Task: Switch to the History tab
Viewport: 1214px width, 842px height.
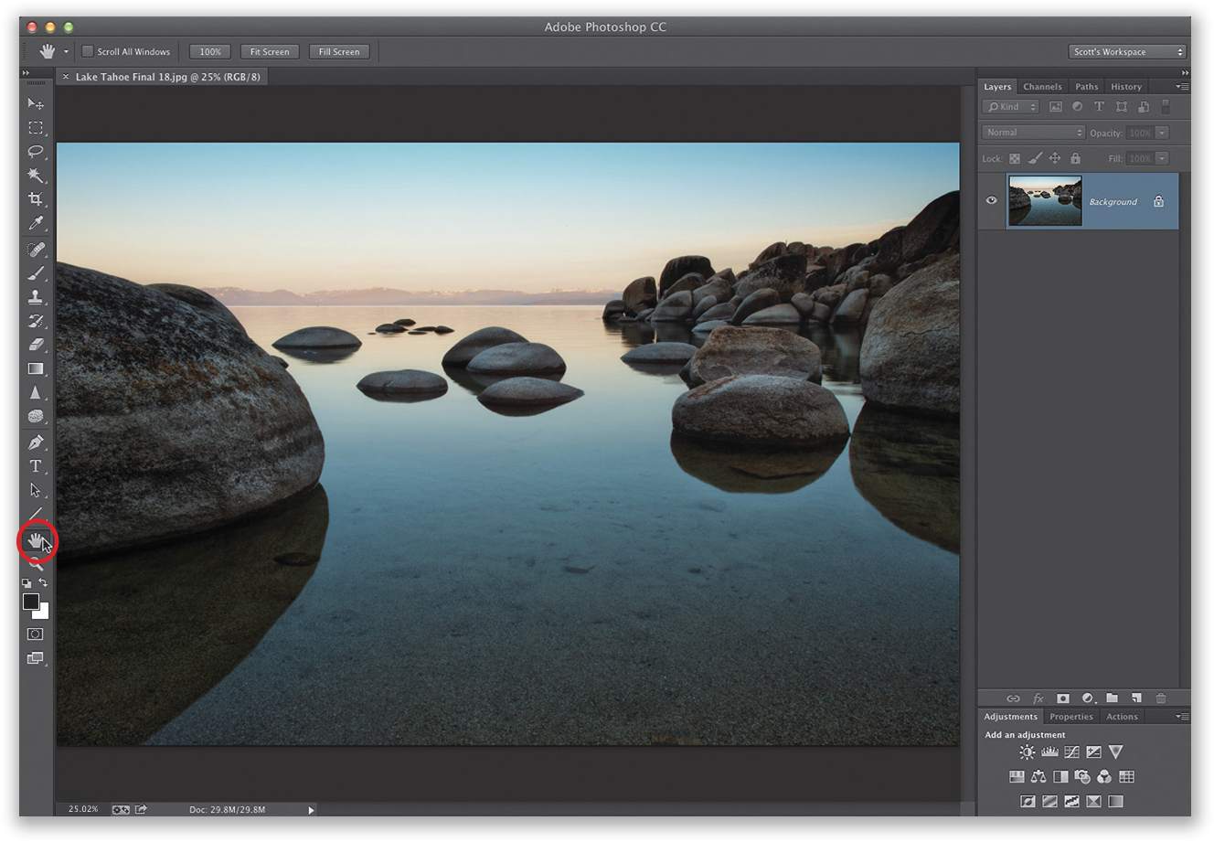Action: point(1126,87)
